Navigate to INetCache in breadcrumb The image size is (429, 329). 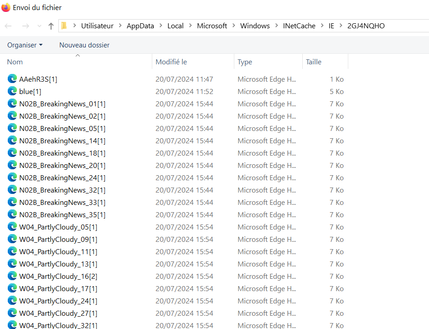[299, 26]
